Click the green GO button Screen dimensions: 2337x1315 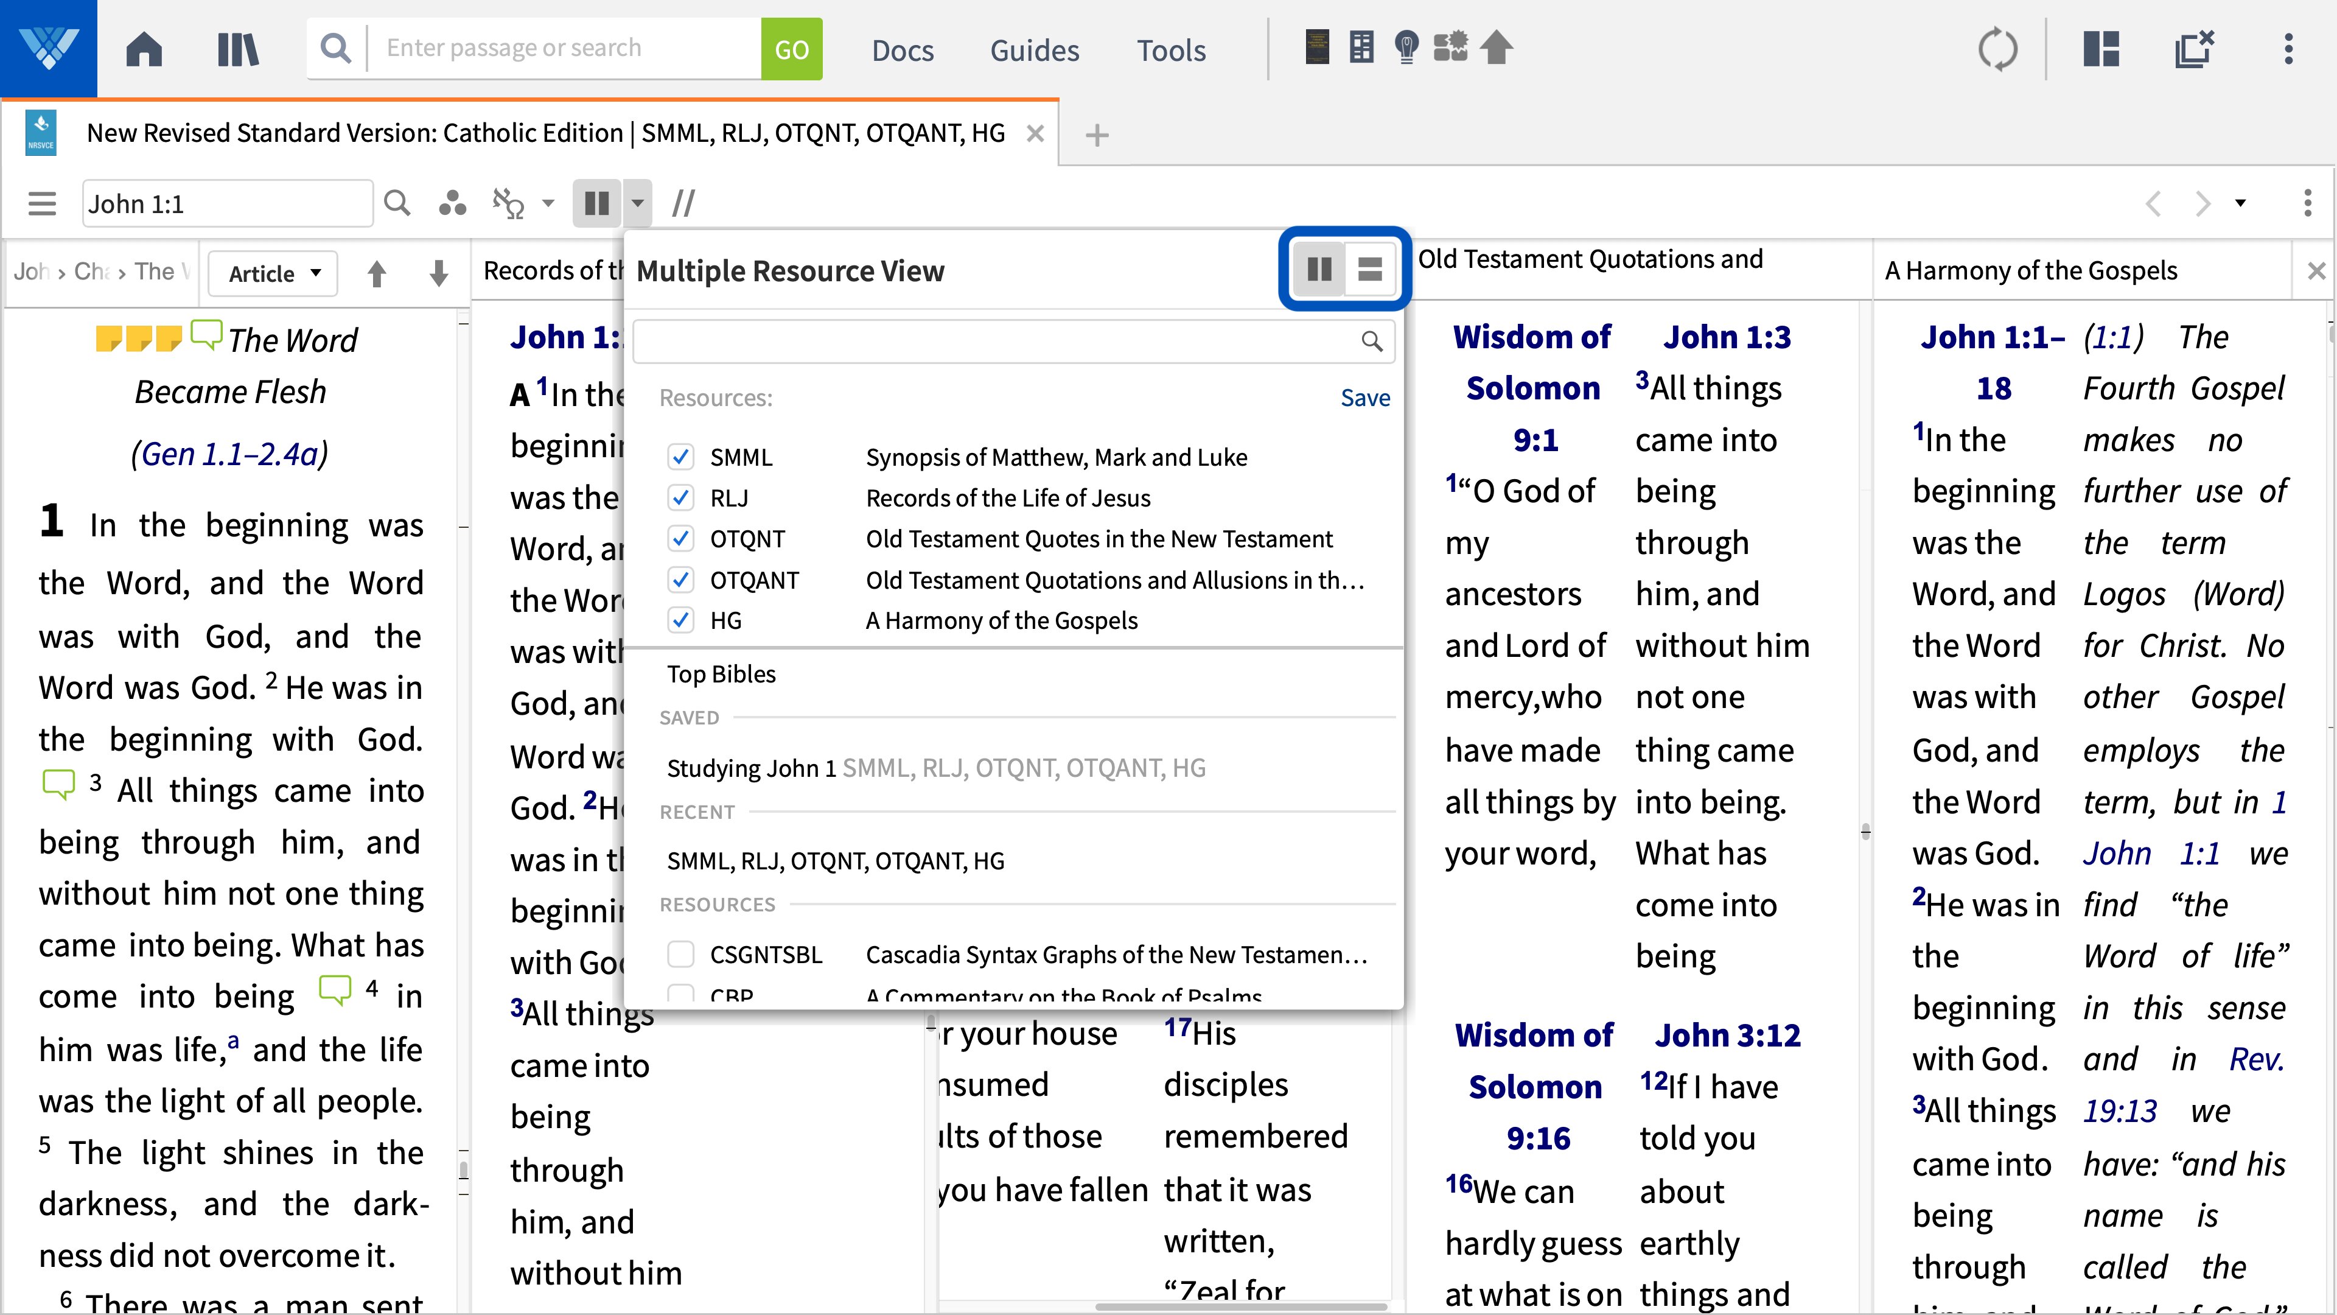coord(791,49)
